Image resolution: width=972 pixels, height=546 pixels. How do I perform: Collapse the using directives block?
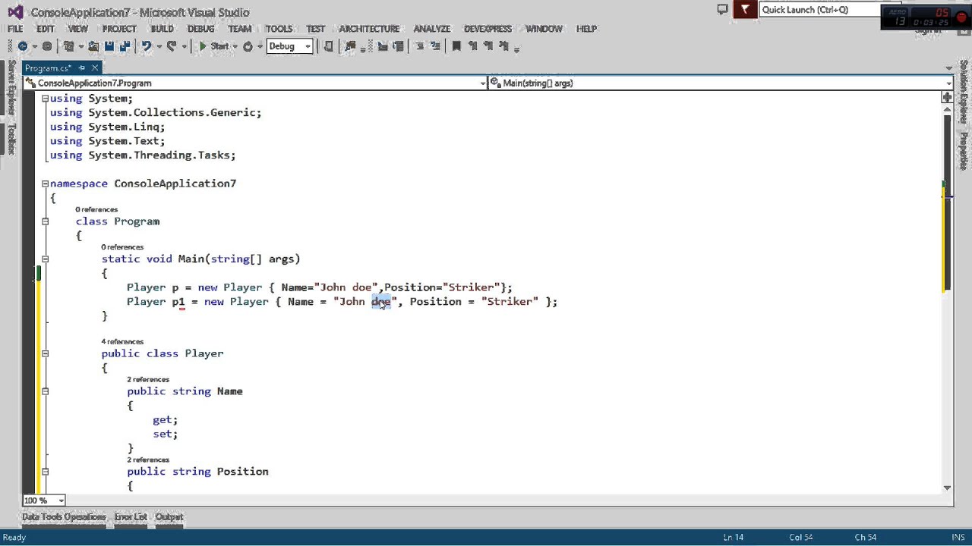click(45, 99)
